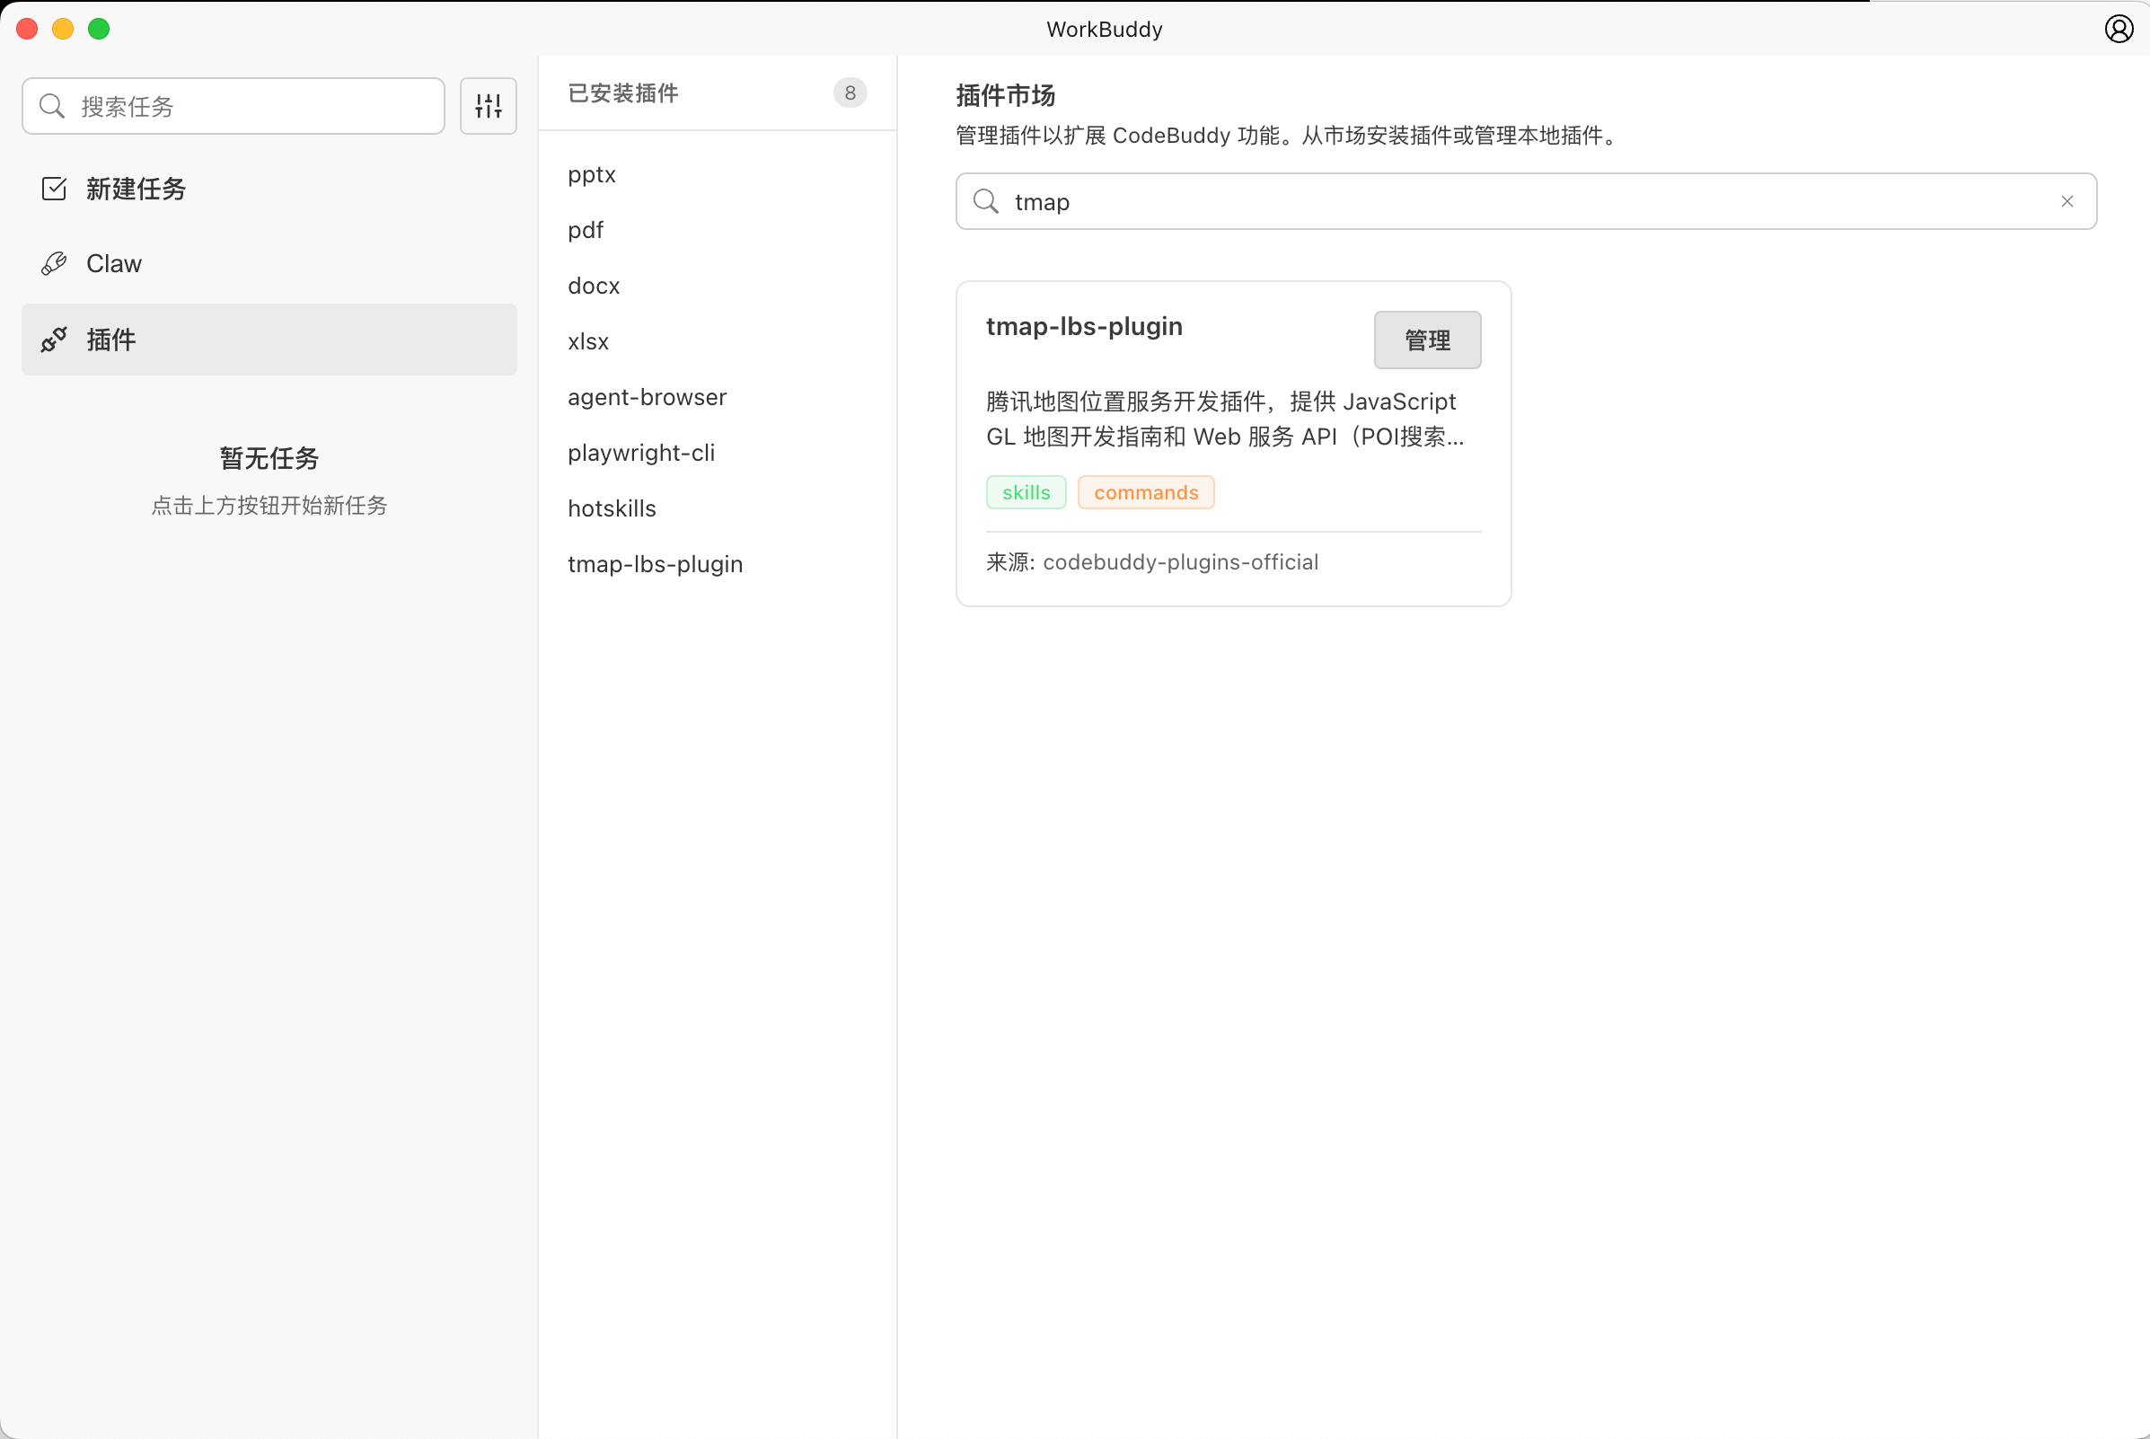2150x1439 pixels.
Task: Select pdf in the installed plugins list
Action: point(586,229)
